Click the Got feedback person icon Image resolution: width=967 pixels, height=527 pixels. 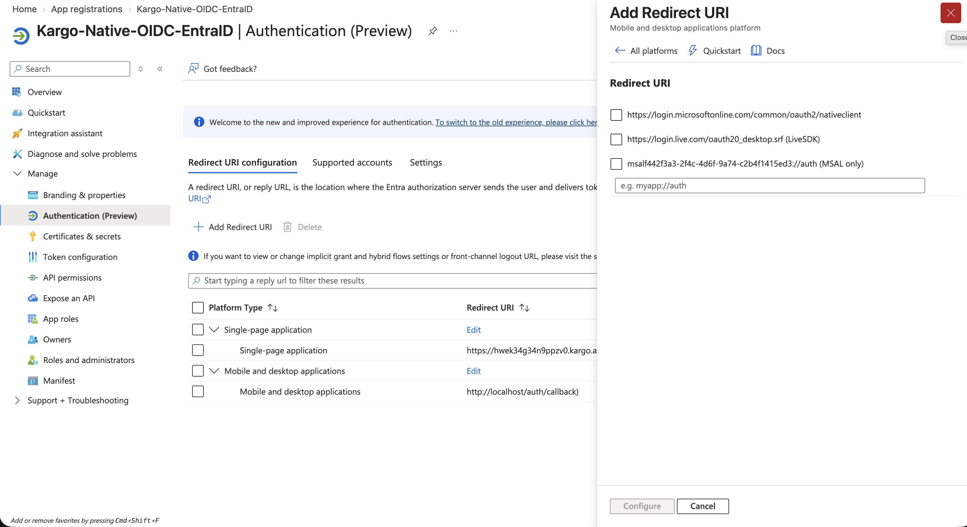[193, 68]
